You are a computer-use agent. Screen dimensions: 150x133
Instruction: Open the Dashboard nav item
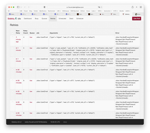tap(28, 19)
